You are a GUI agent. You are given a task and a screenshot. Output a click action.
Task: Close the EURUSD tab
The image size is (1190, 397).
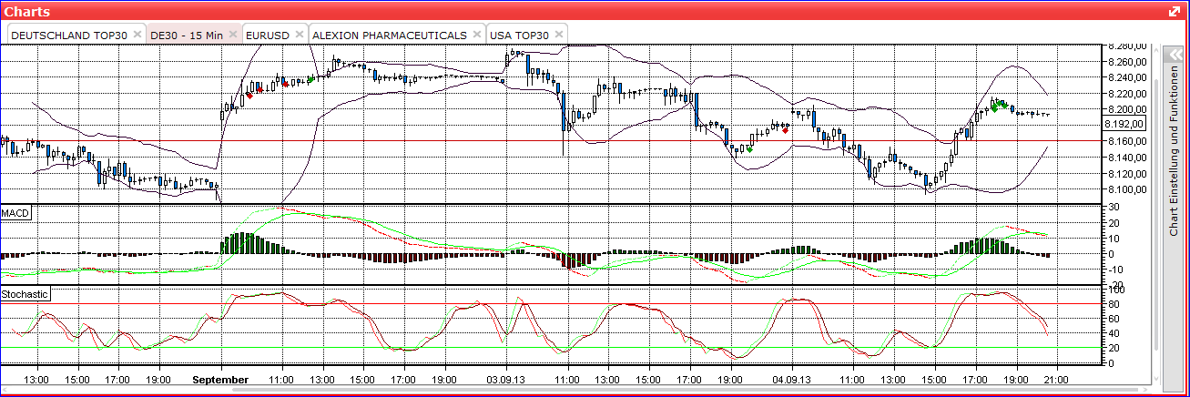[299, 34]
